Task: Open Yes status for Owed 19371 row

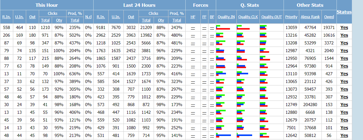Action: 344,27
